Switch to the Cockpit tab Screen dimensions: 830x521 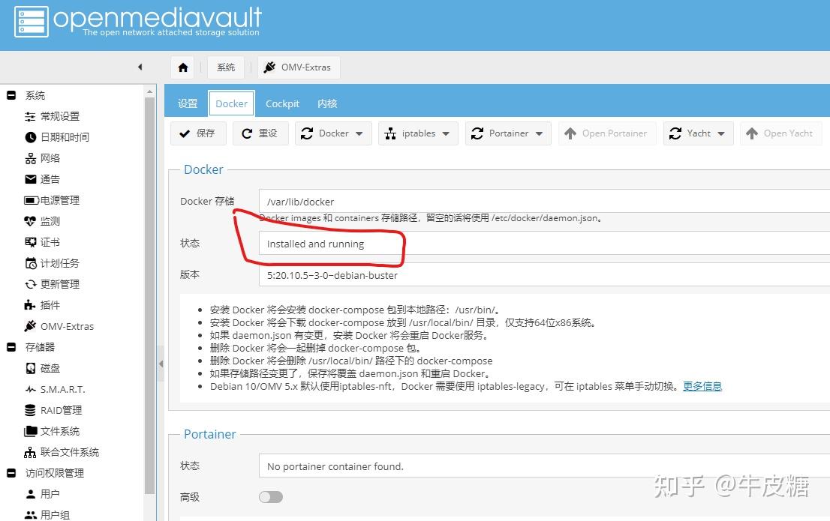[x=282, y=103]
